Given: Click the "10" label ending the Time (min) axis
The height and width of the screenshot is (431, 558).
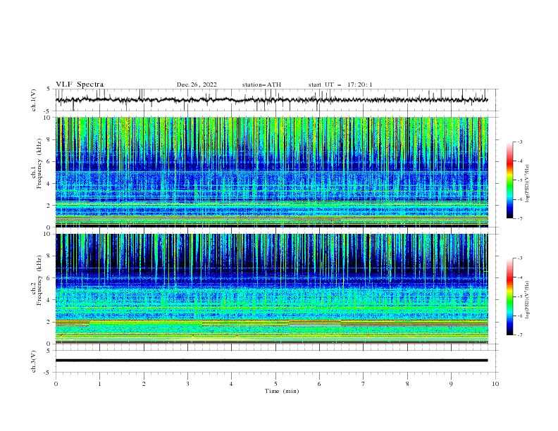Looking at the screenshot, I should (495, 384).
